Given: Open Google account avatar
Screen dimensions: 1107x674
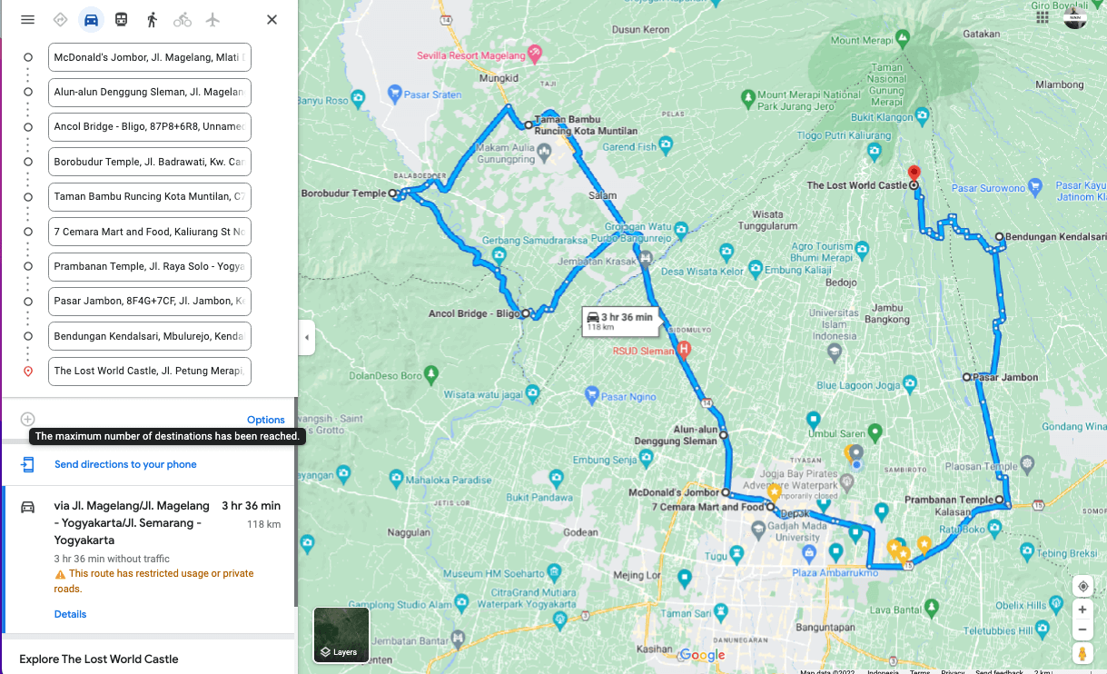Looking at the screenshot, I should (x=1075, y=17).
